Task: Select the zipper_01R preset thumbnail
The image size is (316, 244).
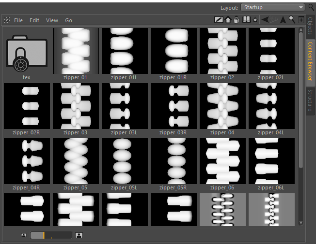Action: (x=174, y=51)
